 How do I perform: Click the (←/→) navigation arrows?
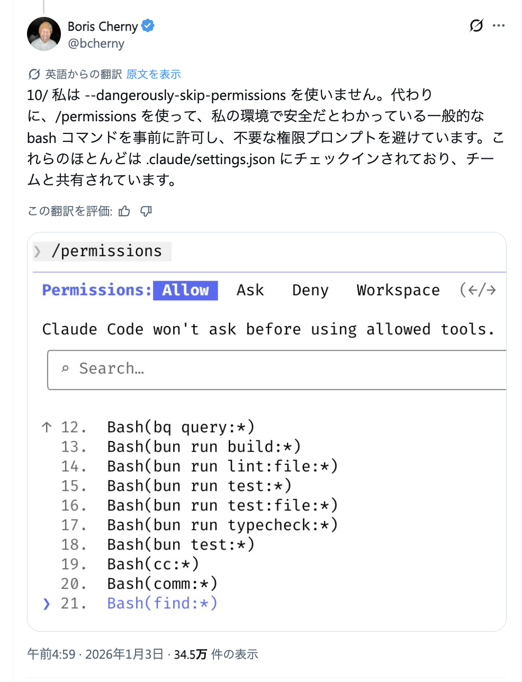(478, 290)
